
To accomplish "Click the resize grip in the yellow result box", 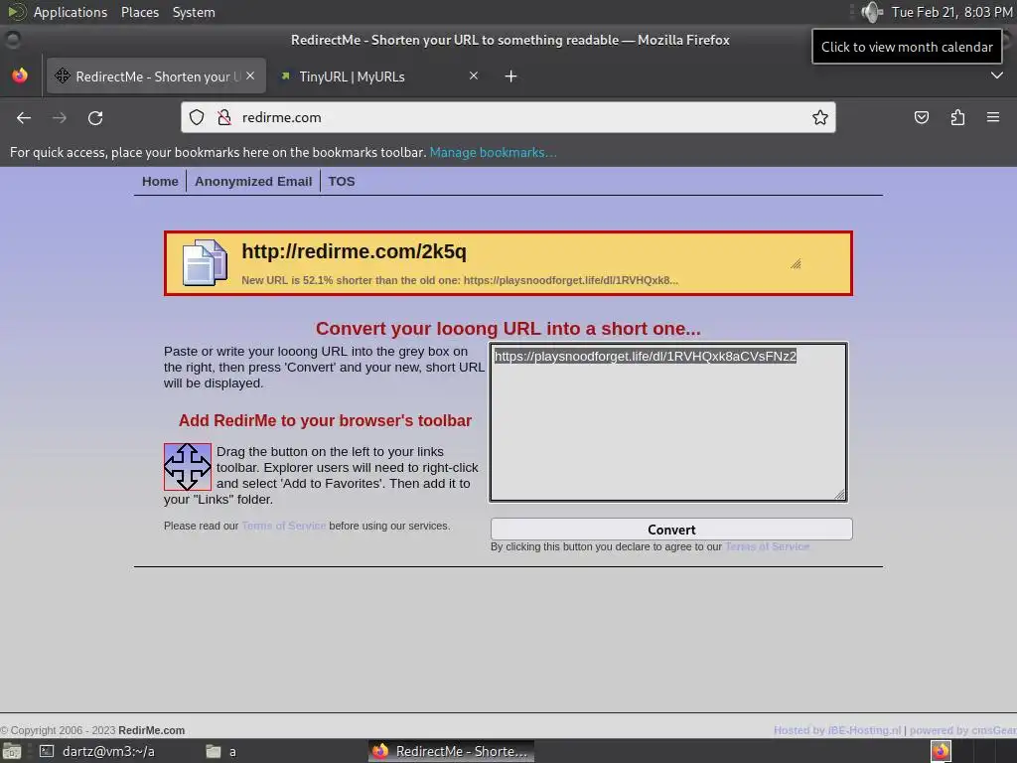I will point(796,263).
